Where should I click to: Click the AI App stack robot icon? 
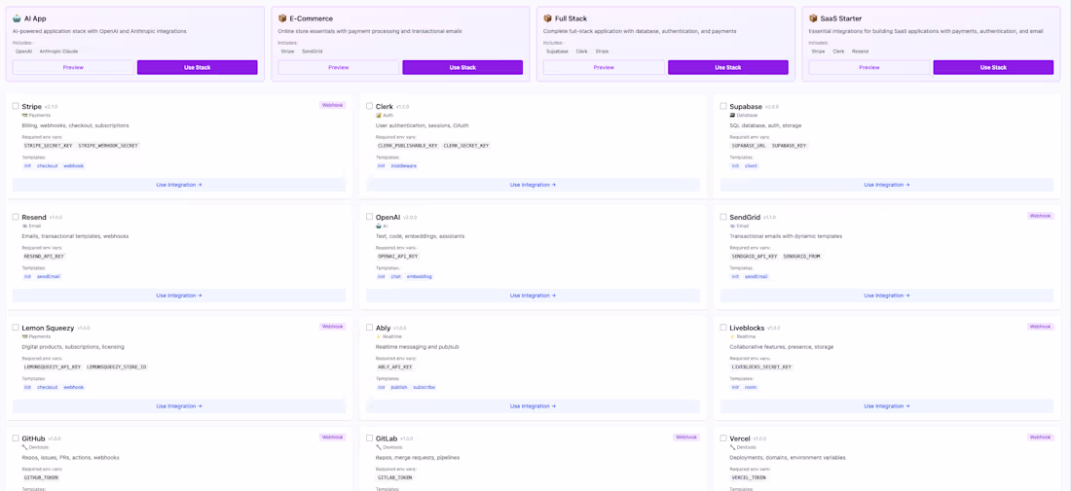point(17,18)
